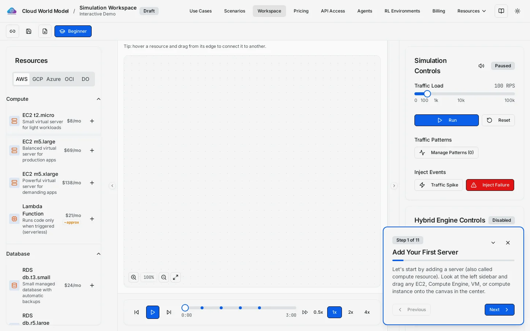Click the Traffic Load slider handle
The image size is (530, 331).
427,94
